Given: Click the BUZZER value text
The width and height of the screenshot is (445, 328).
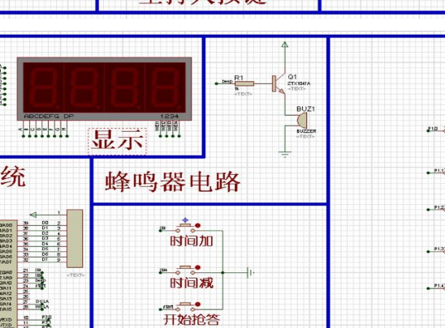Looking at the screenshot, I should pos(306,131).
